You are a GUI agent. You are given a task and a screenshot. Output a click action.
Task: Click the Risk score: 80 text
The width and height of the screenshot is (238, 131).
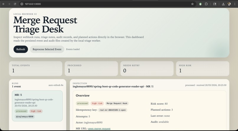tap(159, 104)
